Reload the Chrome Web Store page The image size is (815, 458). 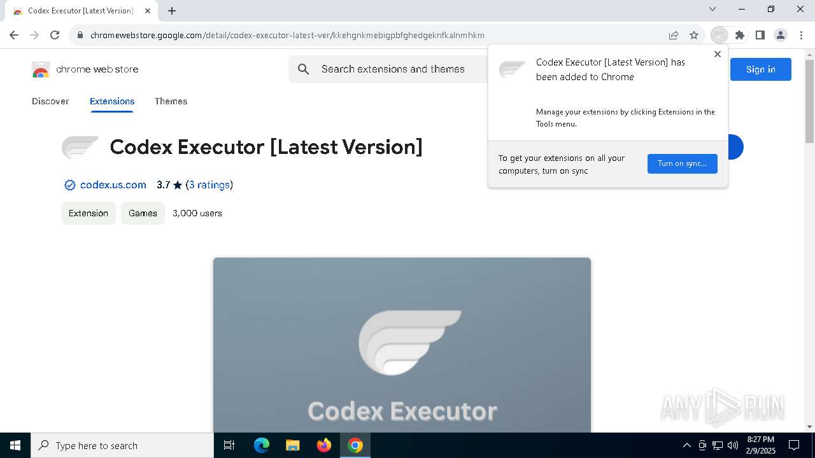tap(55, 35)
